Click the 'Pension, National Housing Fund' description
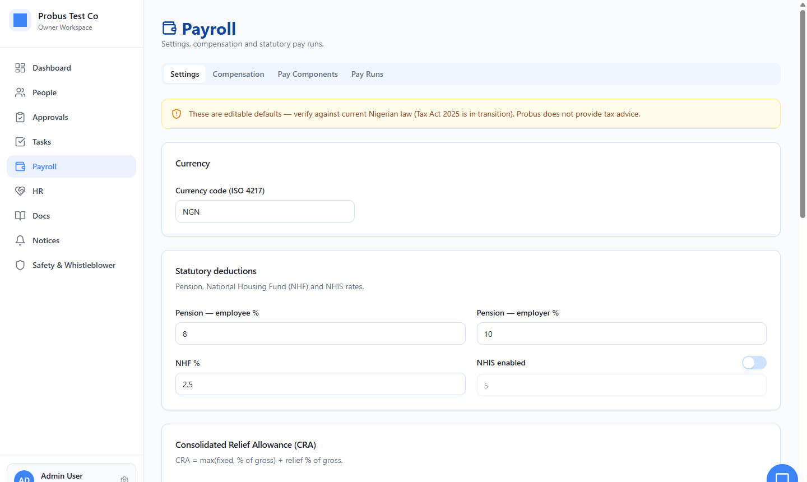This screenshot has height=482, width=807. [270, 286]
